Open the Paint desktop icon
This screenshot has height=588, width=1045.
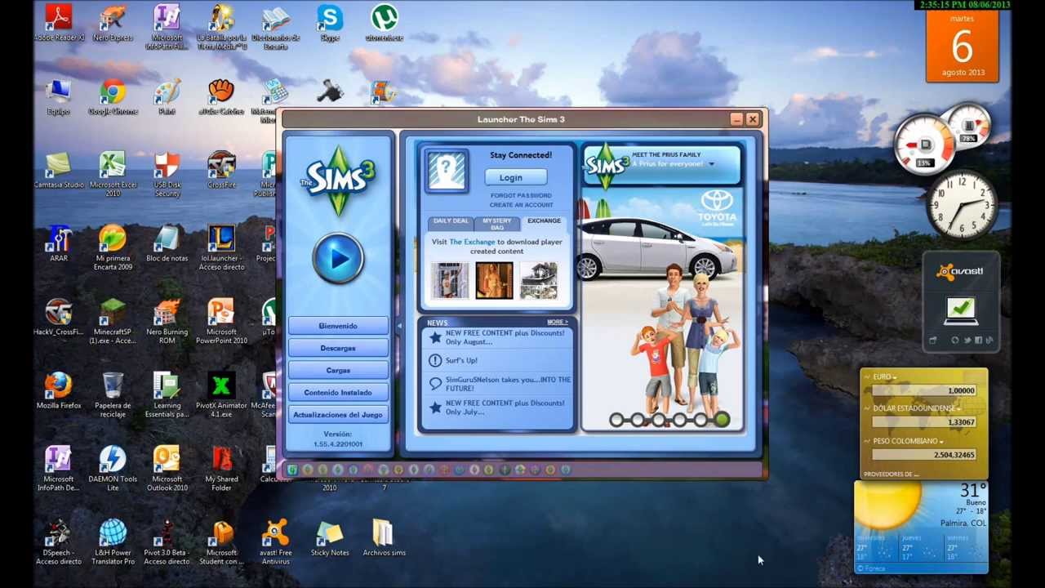(x=167, y=97)
